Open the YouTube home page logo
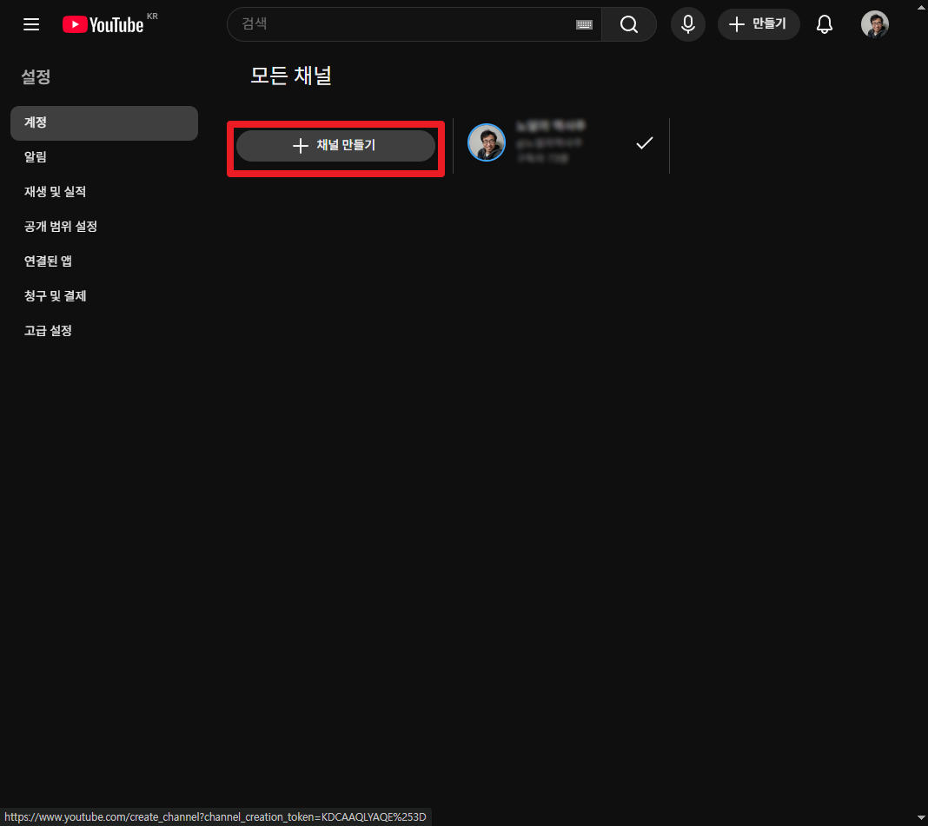 click(103, 24)
